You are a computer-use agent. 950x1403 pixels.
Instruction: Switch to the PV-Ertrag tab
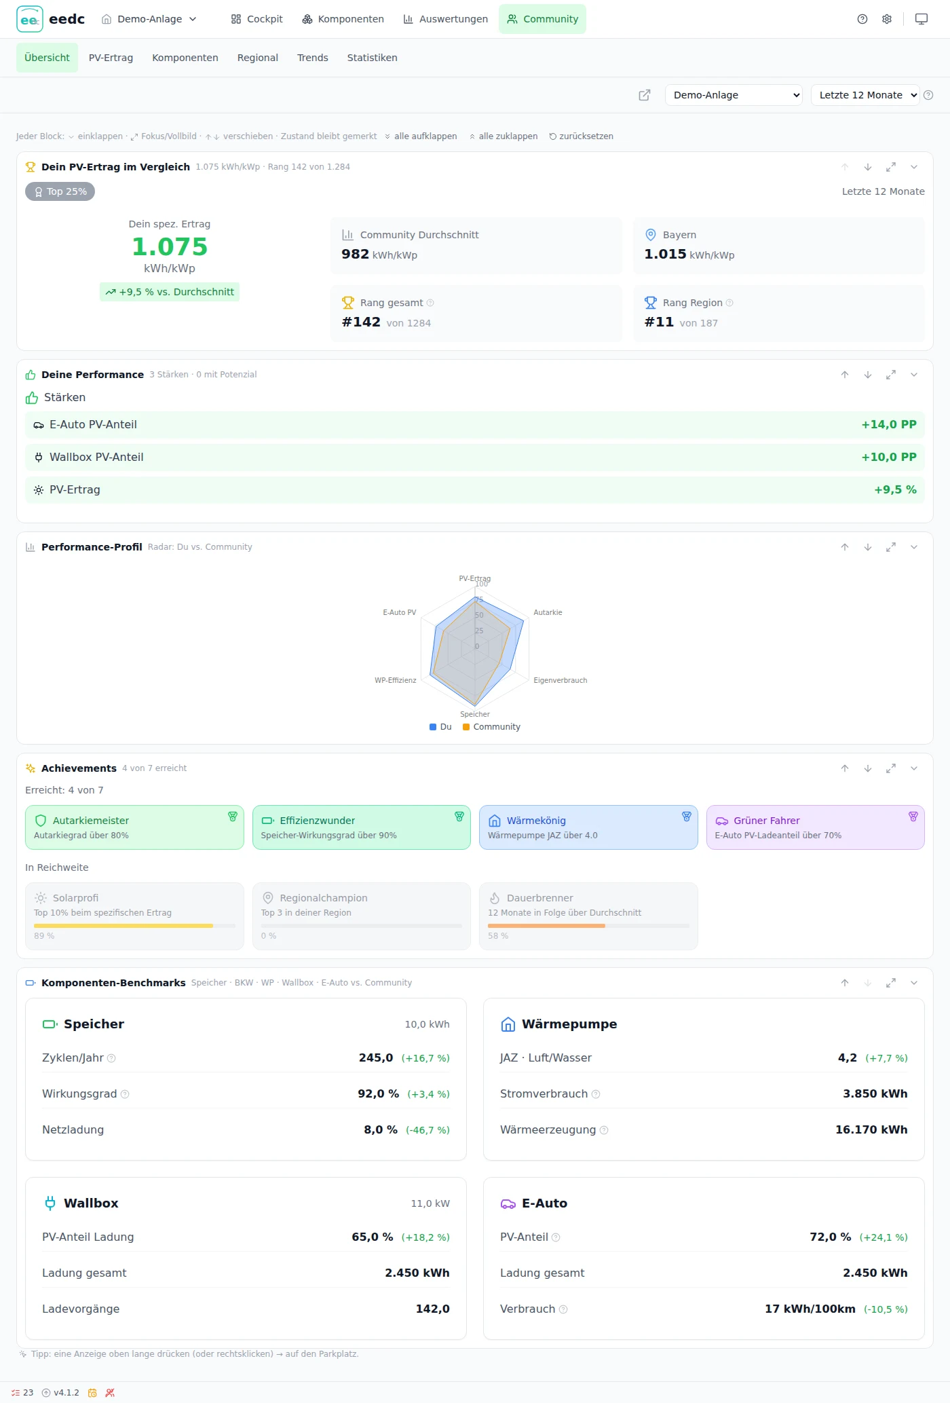point(111,58)
